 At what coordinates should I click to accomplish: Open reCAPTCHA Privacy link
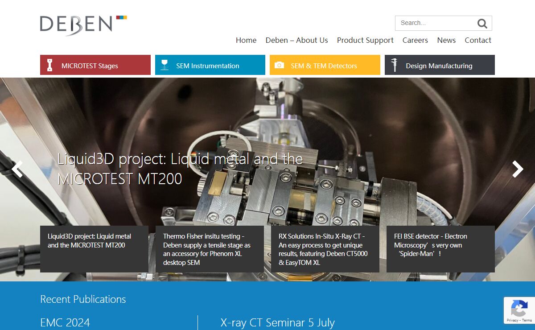point(512,320)
